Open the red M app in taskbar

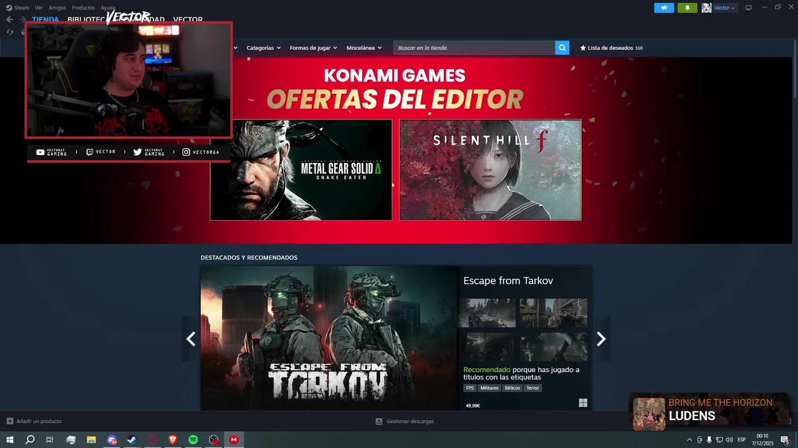234,440
